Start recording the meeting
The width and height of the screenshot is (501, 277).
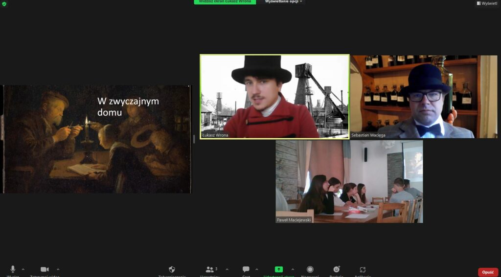[x=310, y=270]
